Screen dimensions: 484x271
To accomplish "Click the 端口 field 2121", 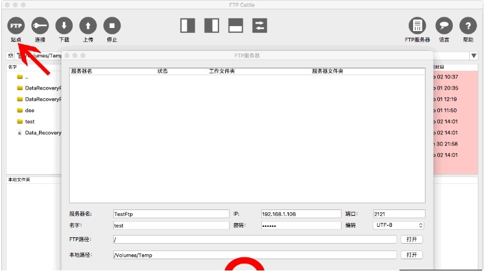I will 399,214.
